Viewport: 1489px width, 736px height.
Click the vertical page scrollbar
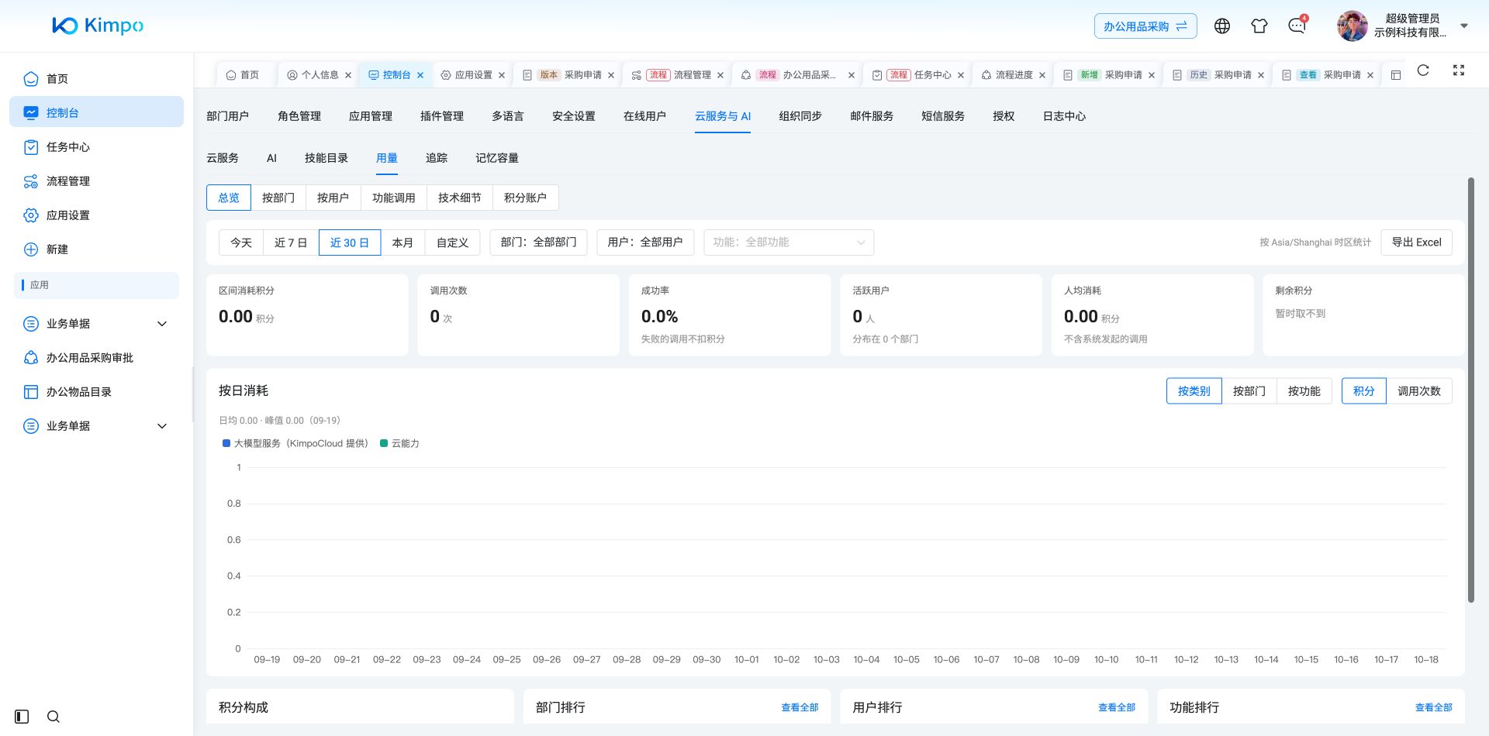(x=1470, y=390)
